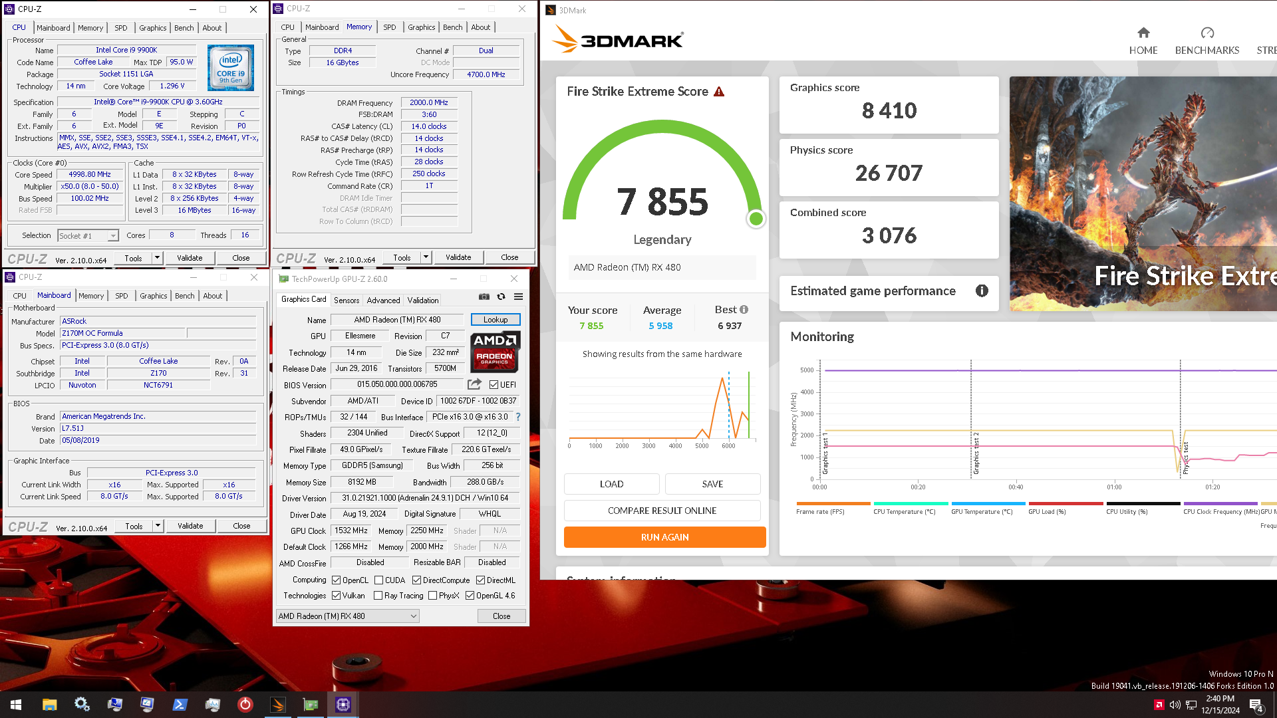This screenshot has height=718, width=1277.
Task: Click the GPU Temperature blue legend swatch
Action: point(988,503)
